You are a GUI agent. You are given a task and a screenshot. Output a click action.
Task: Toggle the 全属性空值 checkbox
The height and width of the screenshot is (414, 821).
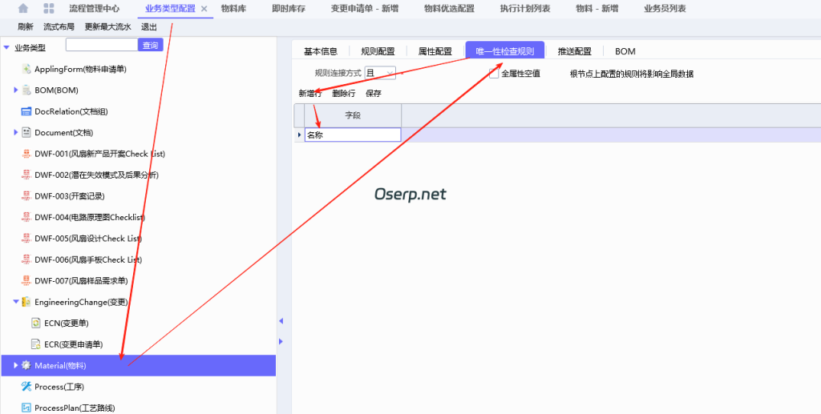click(x=494, y=74)
